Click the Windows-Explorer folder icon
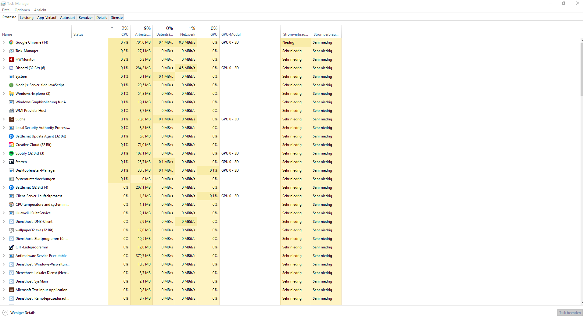Viewport: 583px width, 317px height. 11,94
